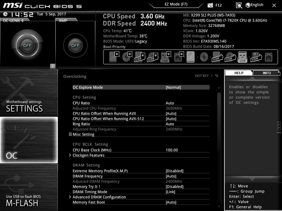Open Memory Fast Boot [Auto] option
This screenshot has width=282, height=211.
[x=141, y=202]
